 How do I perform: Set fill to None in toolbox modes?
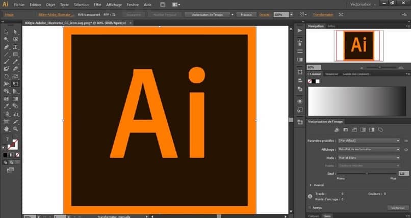click(x=17, y=155)
